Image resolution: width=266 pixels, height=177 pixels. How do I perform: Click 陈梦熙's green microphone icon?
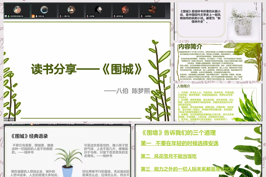[x=9, y=16]
